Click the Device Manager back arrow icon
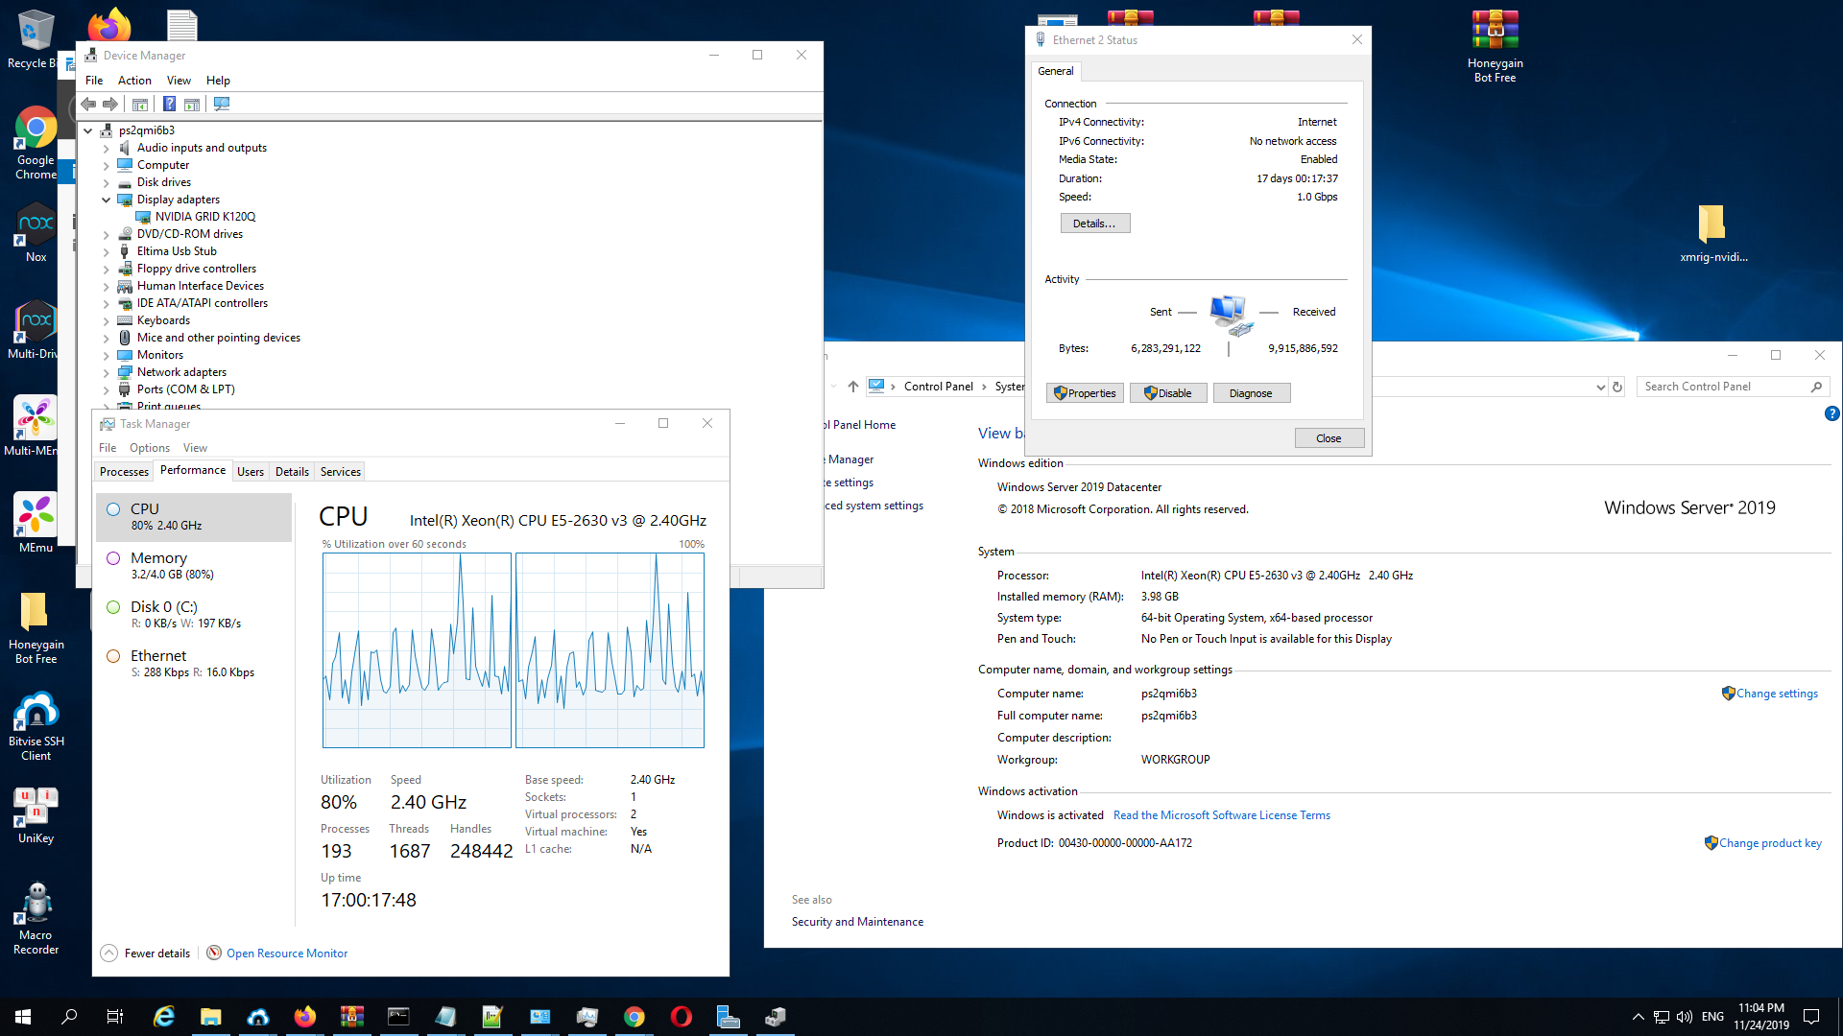This screenshot has width=1843, height=1036. (88, 104)
